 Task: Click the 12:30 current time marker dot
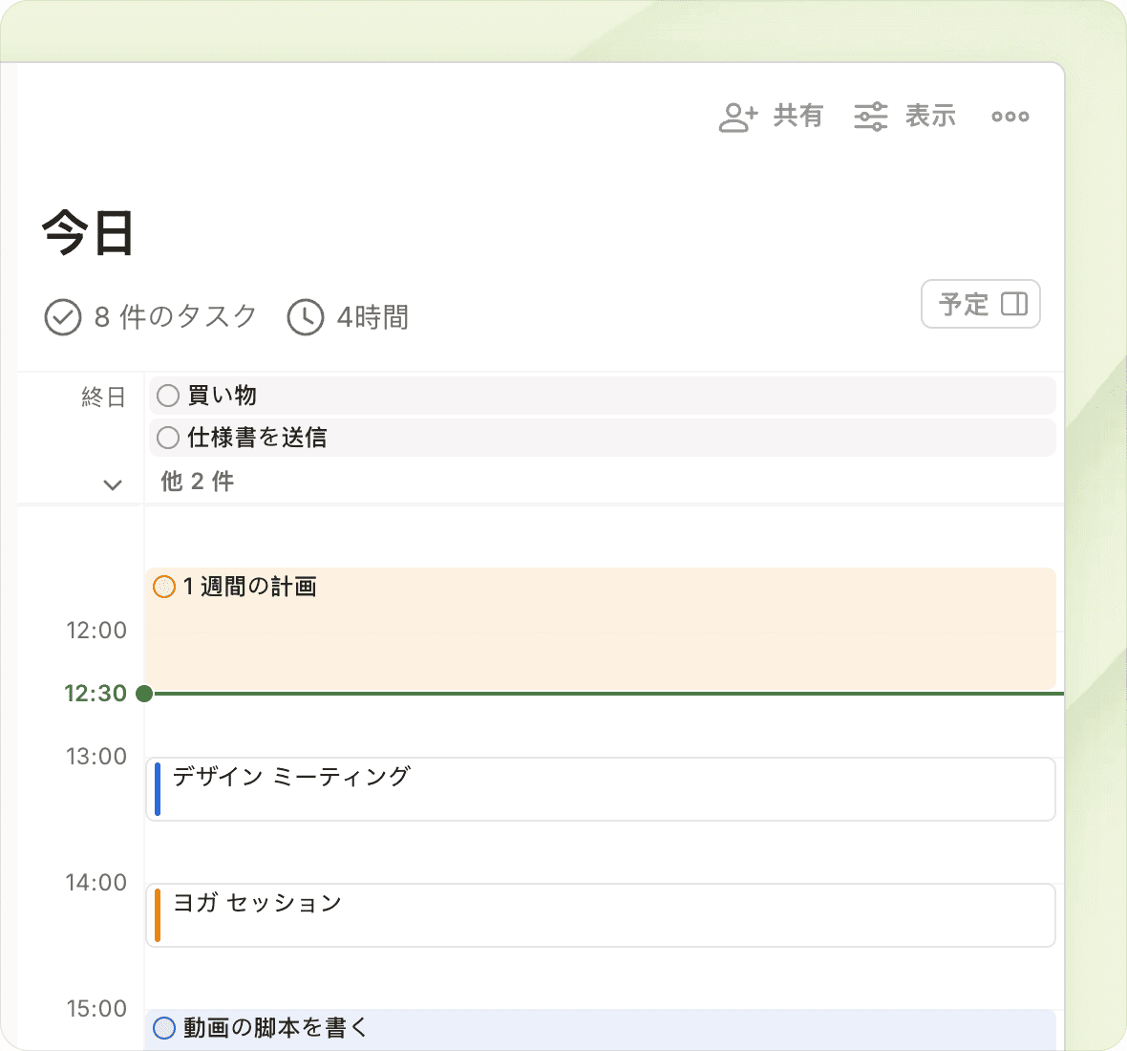144,694
